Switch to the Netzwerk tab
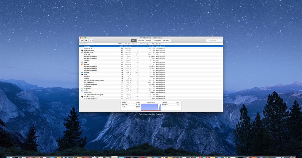The image size is (302, 158). click(166, 40)
